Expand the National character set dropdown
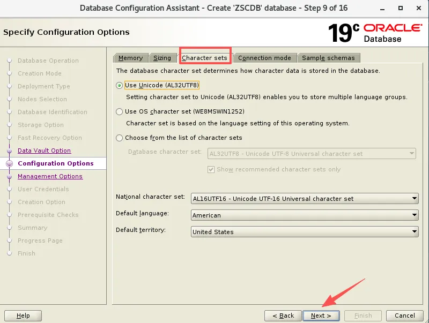429x323 pixels. click(x=305, y=199)
